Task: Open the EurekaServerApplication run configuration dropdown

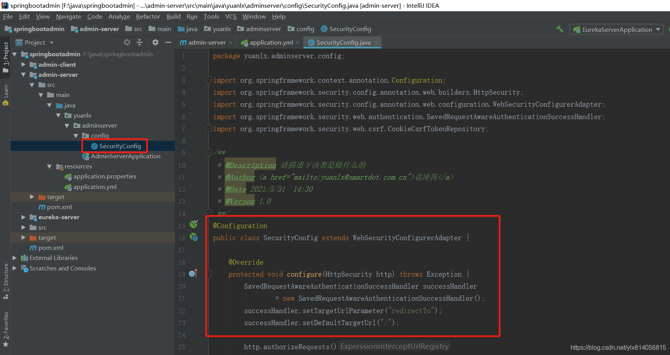Action: tap(616, 29)
